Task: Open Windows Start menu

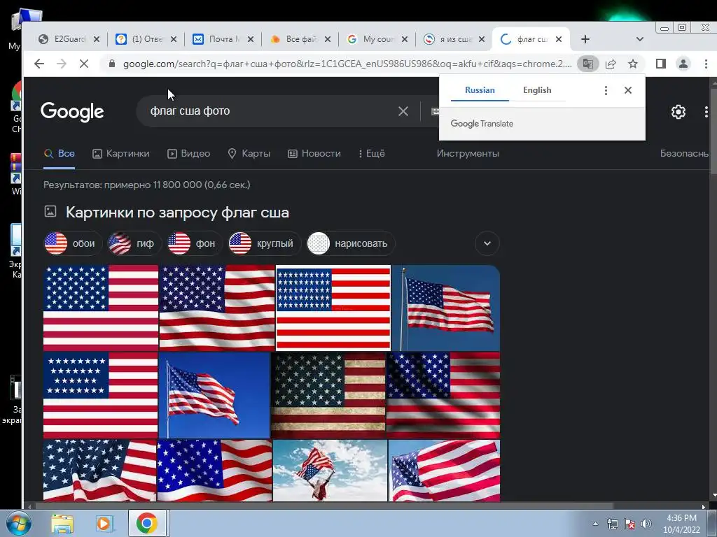Action: coord(19,523)
